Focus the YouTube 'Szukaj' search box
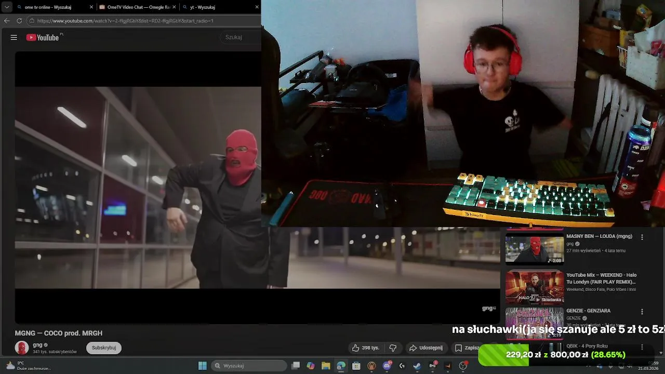Screen dimensions: 665x374 tap(241, 37)
